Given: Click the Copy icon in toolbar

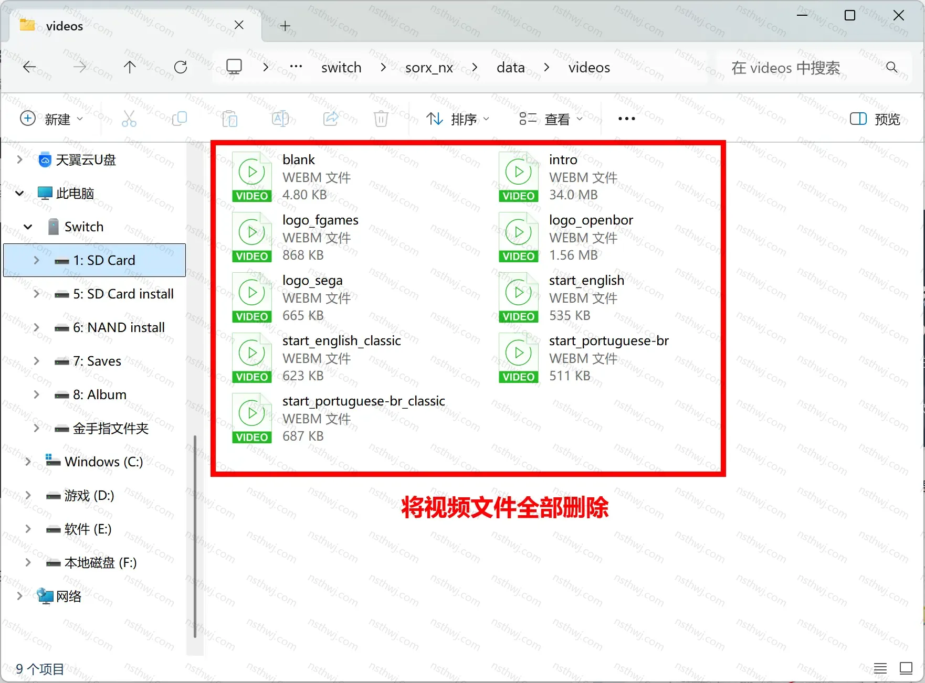Looking at the screenshot, I should (x=180, y=119).
